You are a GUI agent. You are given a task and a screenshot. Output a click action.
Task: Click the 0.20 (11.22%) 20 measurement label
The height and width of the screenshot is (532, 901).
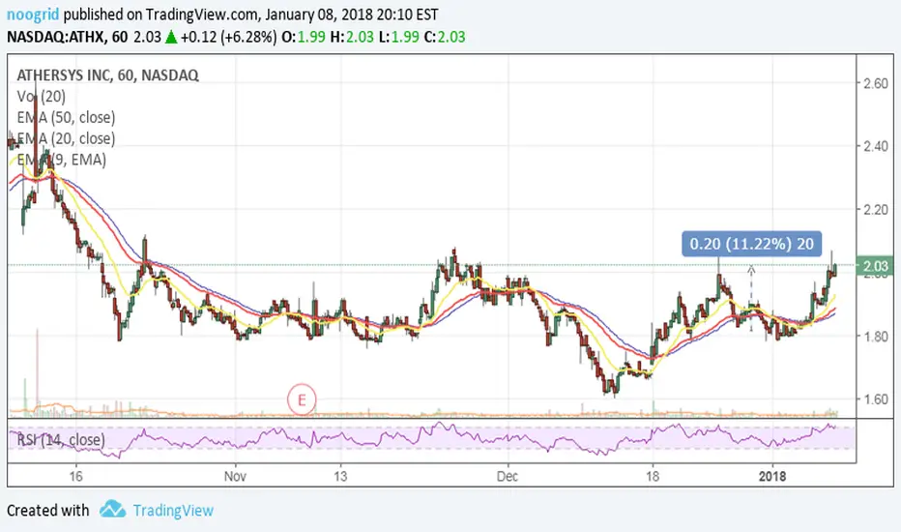pyautogui.click(x=751, y=244)
